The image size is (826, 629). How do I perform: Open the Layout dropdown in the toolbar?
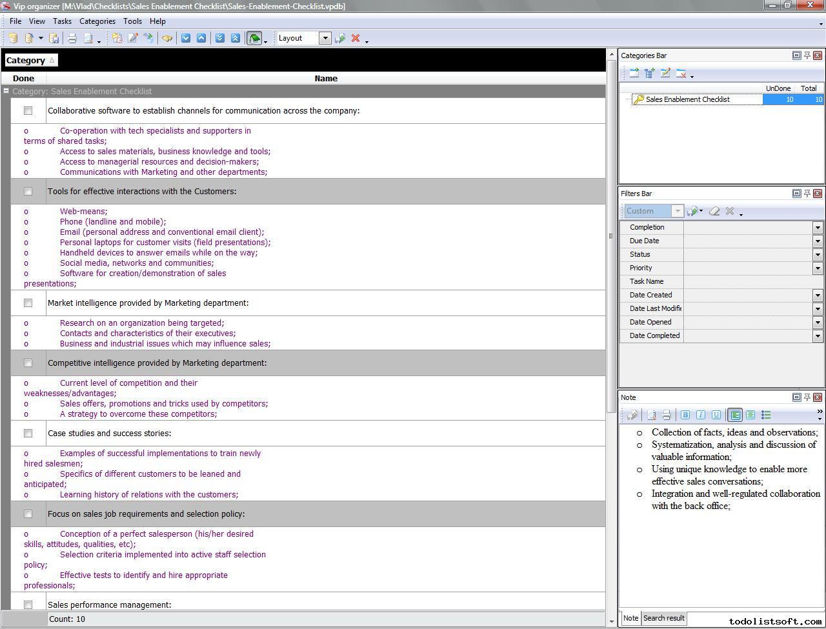pos(325,39)
